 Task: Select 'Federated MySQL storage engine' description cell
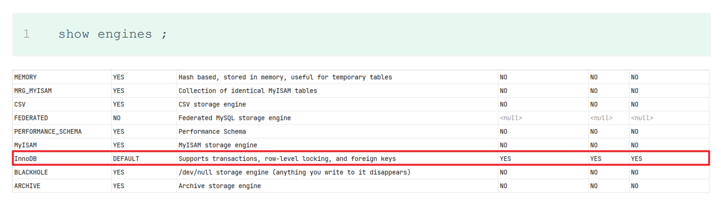(x=234, y=118)
